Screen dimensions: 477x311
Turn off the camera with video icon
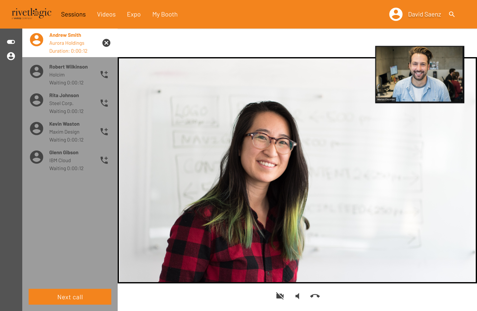click(280, 296)
